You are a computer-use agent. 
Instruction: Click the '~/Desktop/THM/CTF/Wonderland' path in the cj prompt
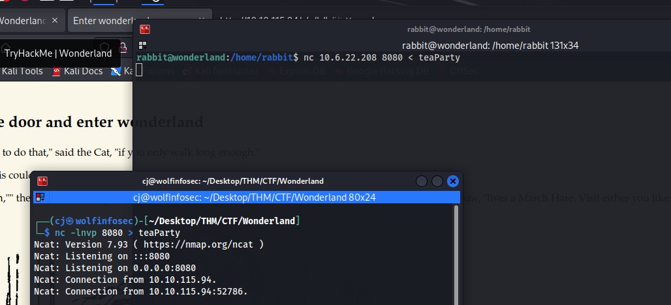pos(222,221)
